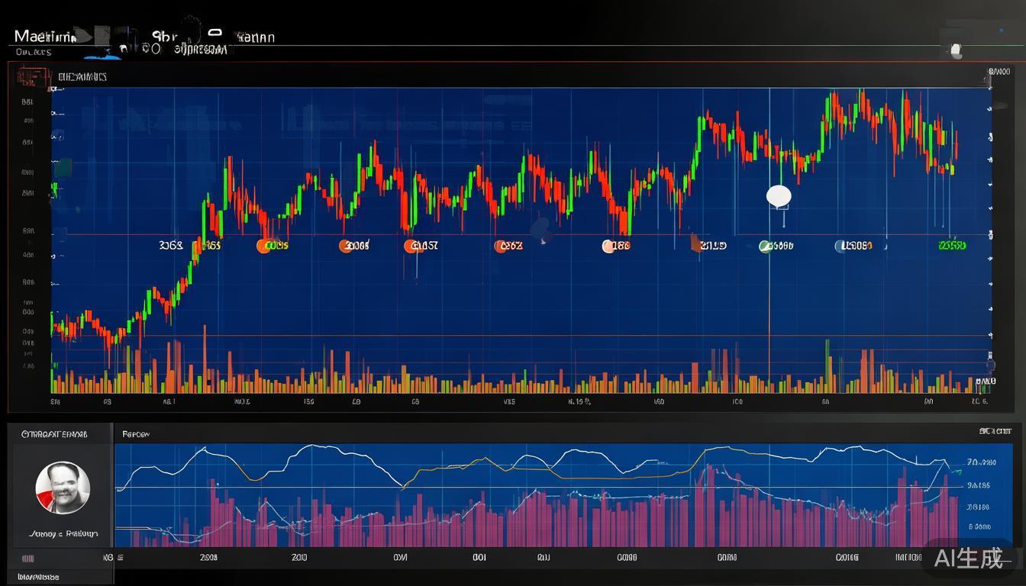1026x586 pixels.
Task: Click the bottom-left label below the profile panel
Action: coord(38,577)
